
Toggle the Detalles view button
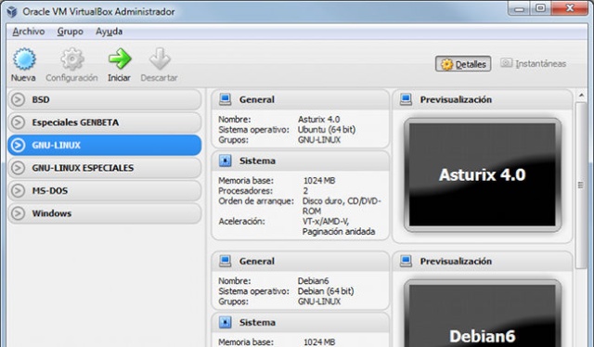coord(463,64)
